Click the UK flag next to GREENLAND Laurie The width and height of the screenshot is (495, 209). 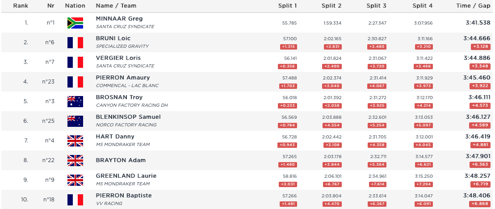(75, 180)
